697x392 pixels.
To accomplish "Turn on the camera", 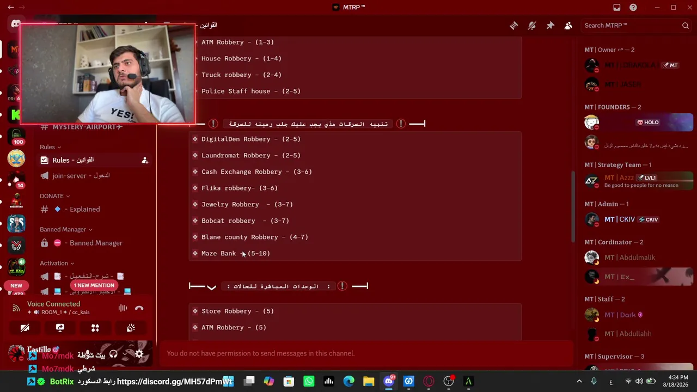I will coord(25,328).
